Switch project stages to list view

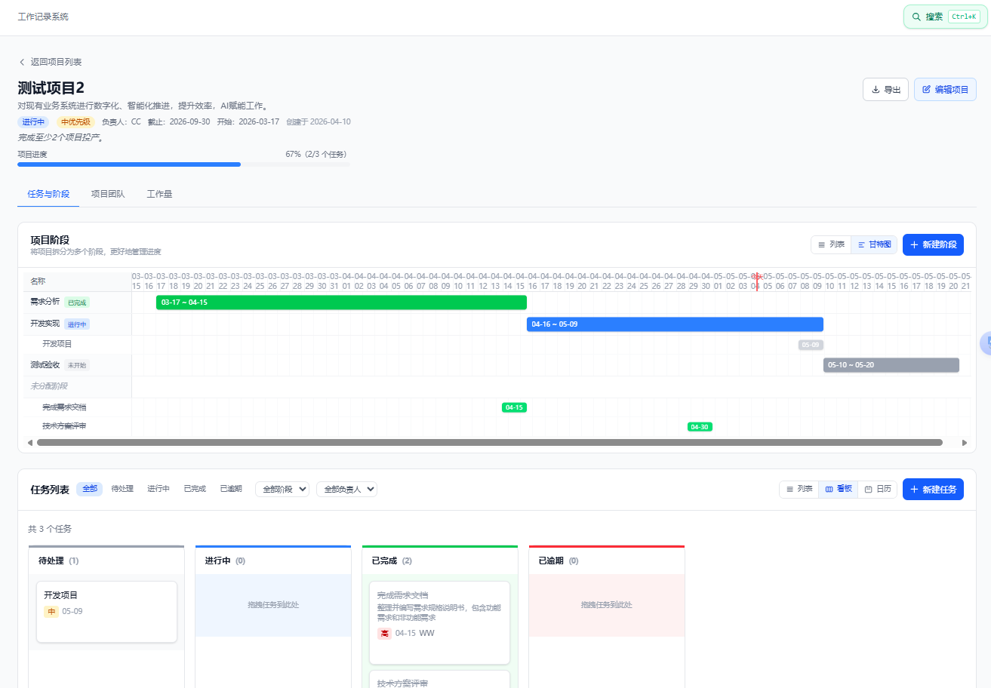831,244
